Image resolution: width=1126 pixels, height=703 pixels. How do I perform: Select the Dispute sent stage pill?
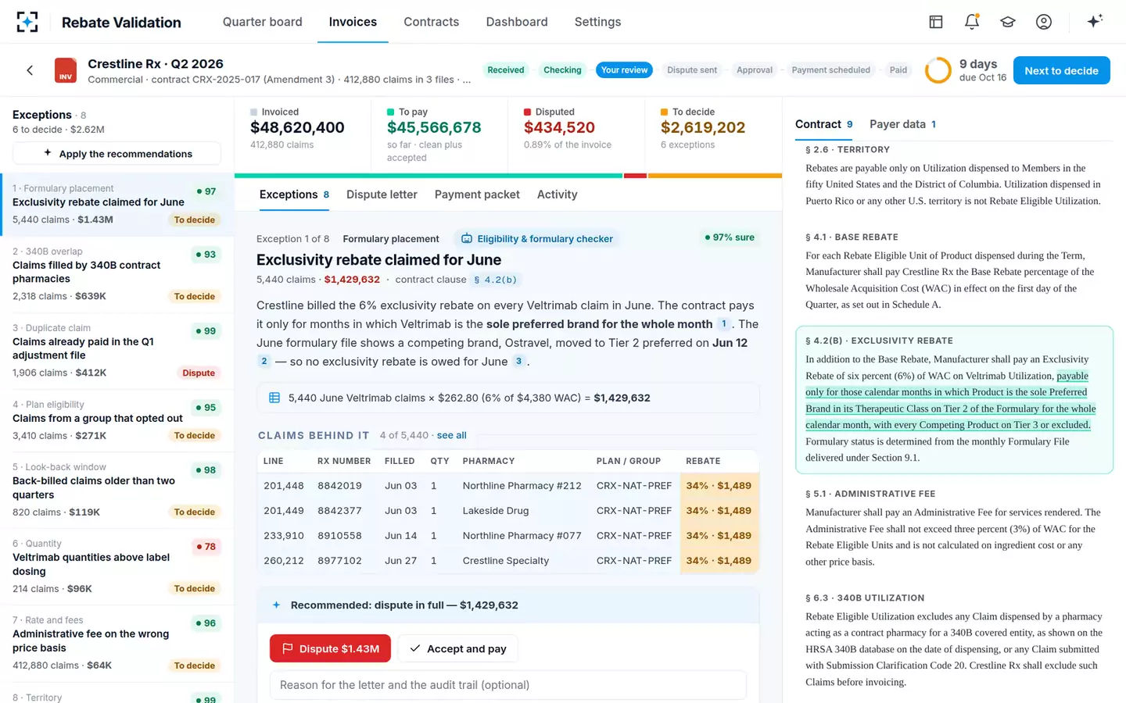691,70
